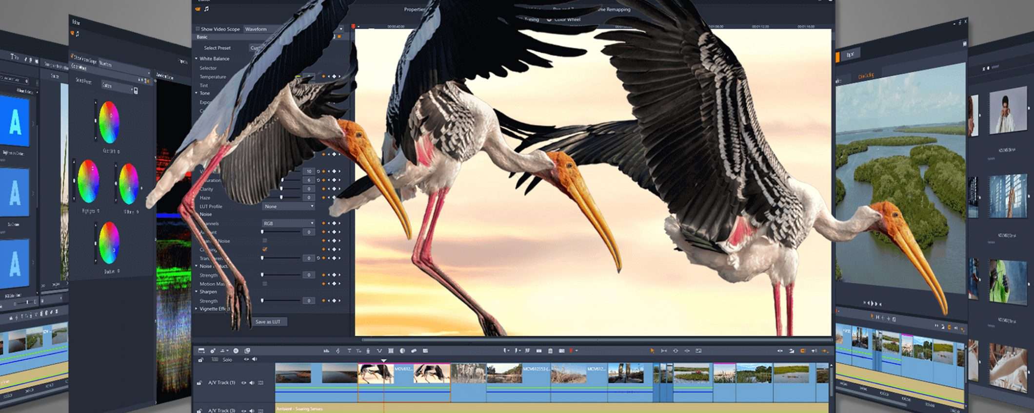Image resolution: width=1034 pixels, height=413 pixels.
Task: Enable the Show Video Scope checkbox
Action: (x=198, y=29)
